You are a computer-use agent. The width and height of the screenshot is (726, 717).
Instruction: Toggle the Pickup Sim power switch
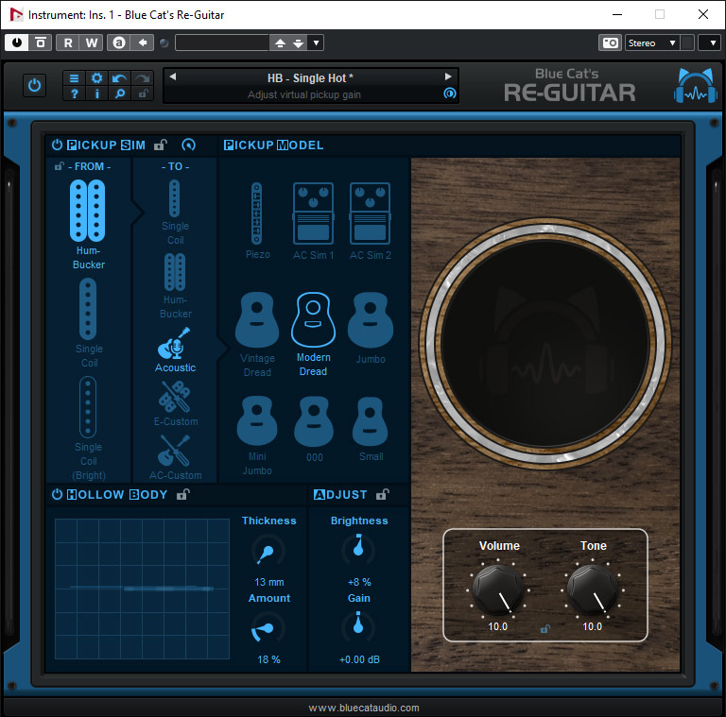tap(57, 145)
